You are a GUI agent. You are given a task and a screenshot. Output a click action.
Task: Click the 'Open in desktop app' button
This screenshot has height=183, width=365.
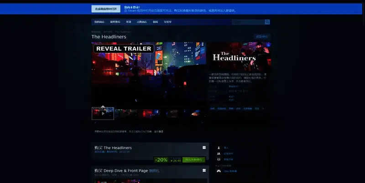[x=104, y=9]
